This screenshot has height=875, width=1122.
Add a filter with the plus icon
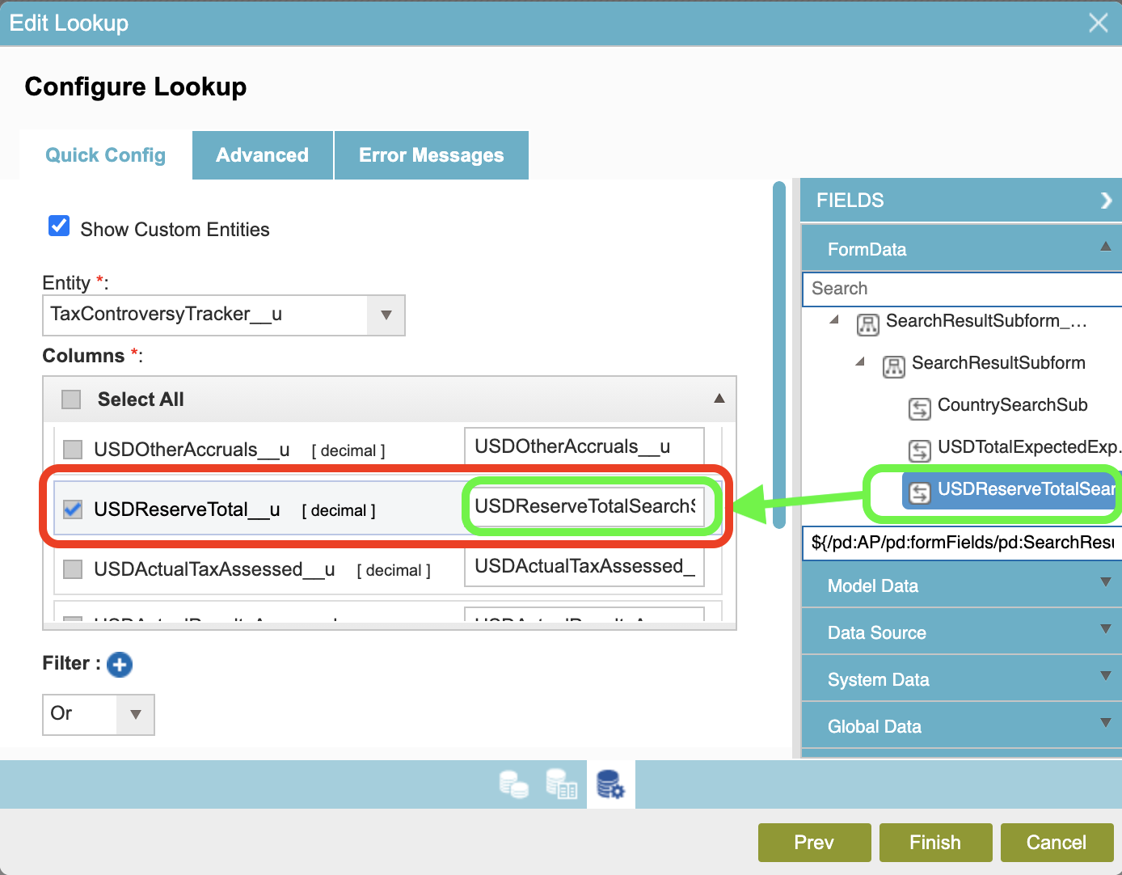[120, 665]
